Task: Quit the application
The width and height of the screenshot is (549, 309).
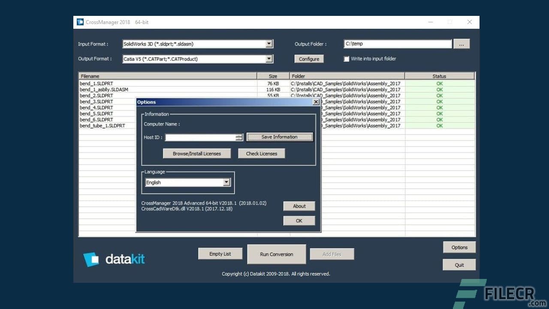Action: click(459, 264)
